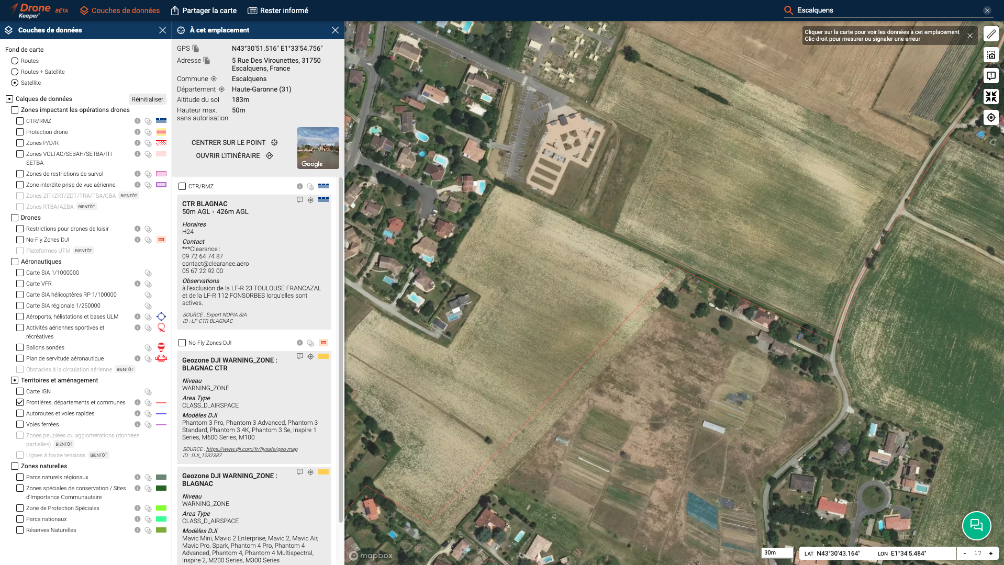Select Routes base map
The width and height of the screenshot is (1004, 565).
15,61
